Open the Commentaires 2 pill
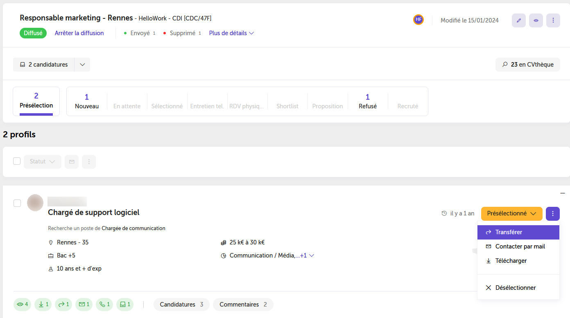The width and height of the screenshot is (570, 318). [243, 305]
